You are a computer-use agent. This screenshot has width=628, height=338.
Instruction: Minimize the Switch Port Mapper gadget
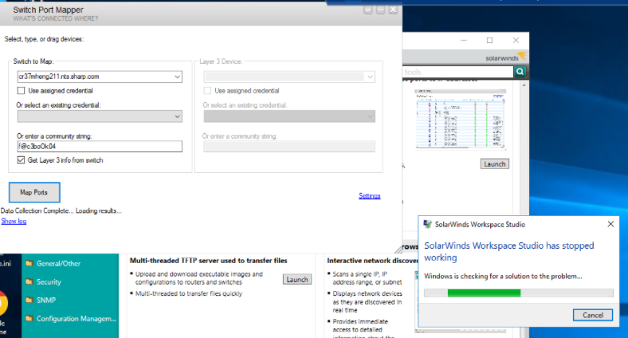click(380, 10)
